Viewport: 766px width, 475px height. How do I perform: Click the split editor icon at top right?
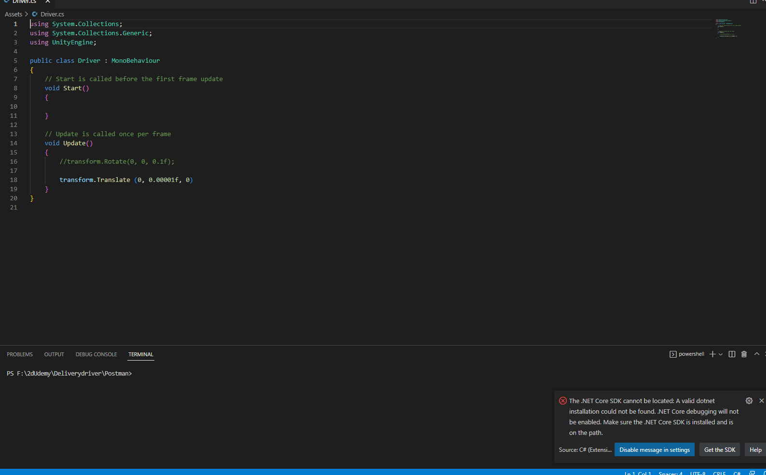[753, 2]
